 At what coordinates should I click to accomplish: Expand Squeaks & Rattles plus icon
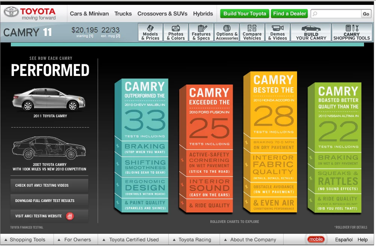pyautogui.click(x=311, y=178)
